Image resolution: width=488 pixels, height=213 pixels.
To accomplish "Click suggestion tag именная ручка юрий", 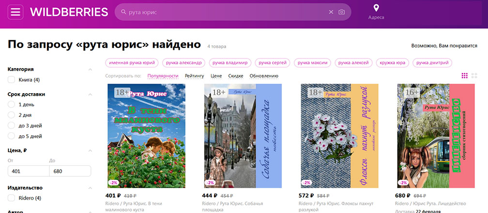I will [x=132, y=63].
